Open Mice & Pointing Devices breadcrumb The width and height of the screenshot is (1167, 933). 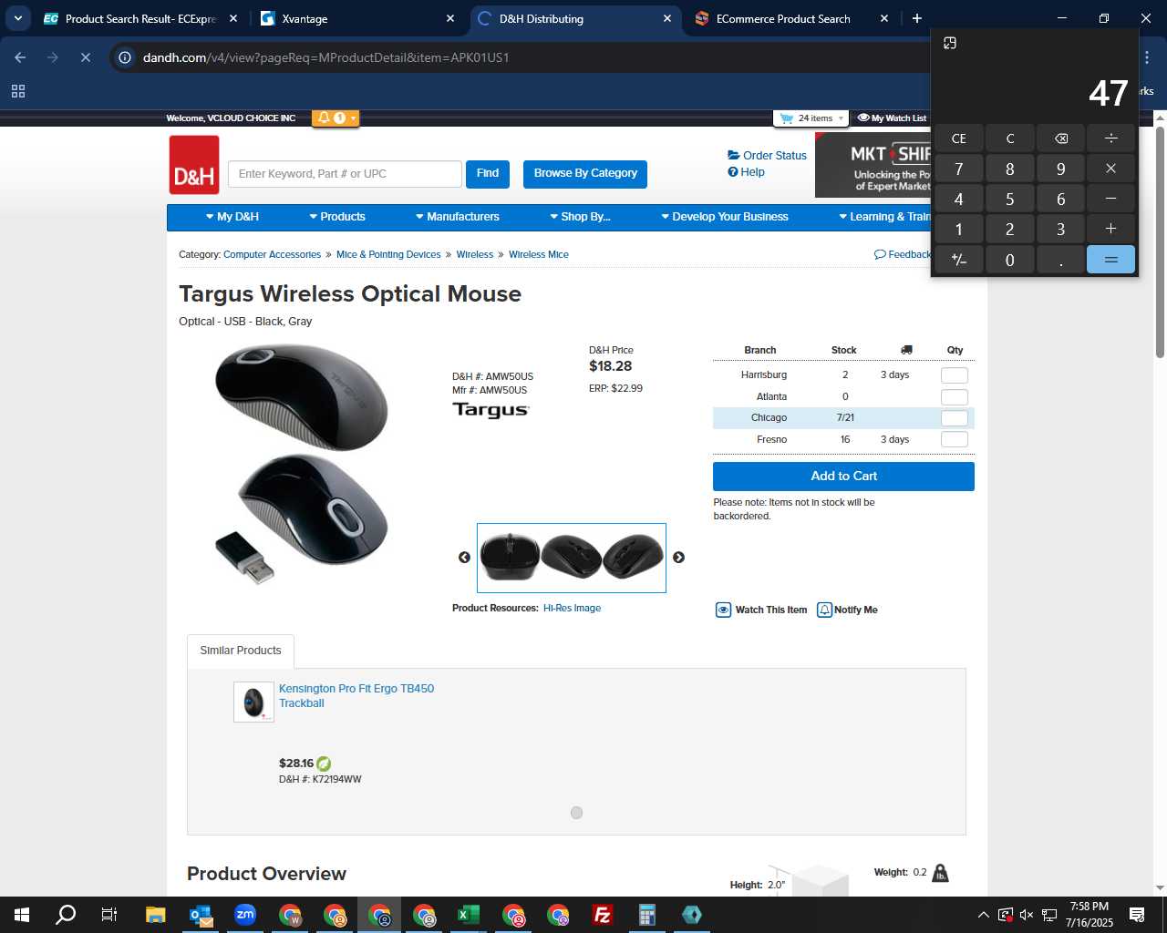point(388,255)
